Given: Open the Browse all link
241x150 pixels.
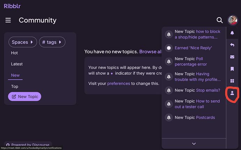Looking at the screenshot, I should 150,52.
